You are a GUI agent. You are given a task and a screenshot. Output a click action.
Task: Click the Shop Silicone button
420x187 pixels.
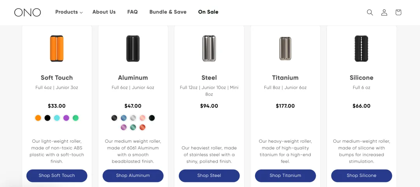coord(361,175)
